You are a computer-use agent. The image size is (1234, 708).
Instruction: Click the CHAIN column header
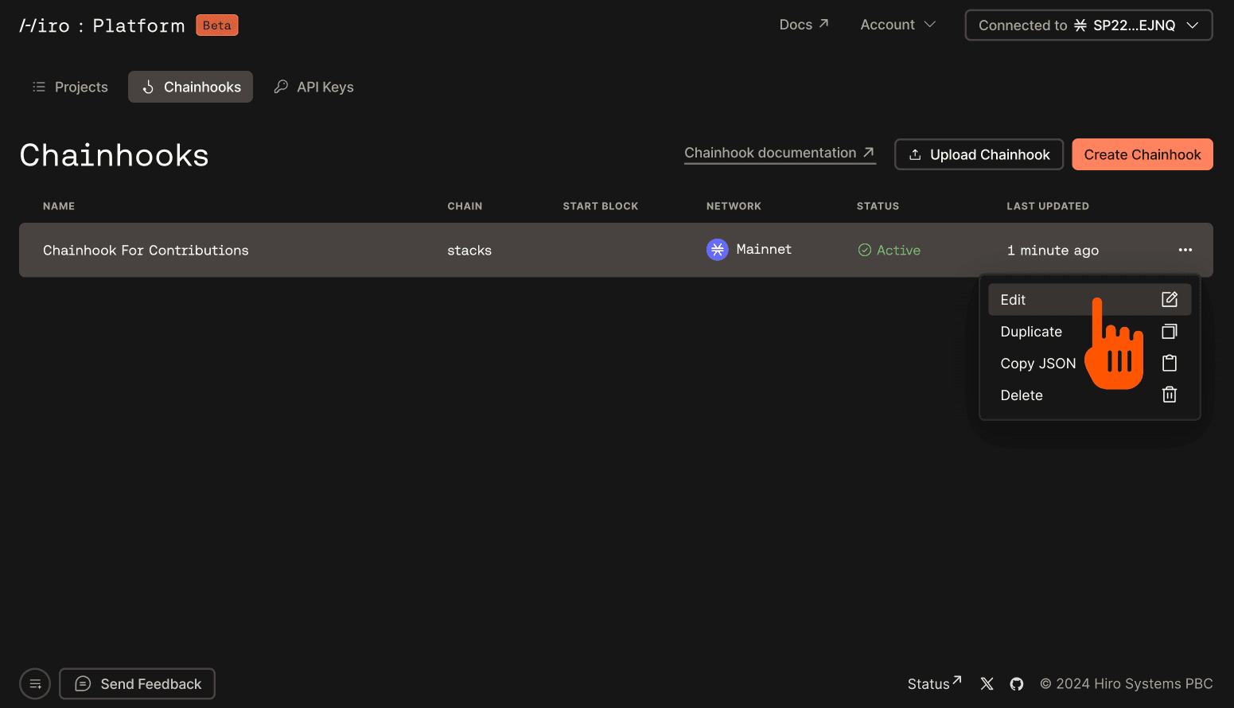click(x=465, y=206)
